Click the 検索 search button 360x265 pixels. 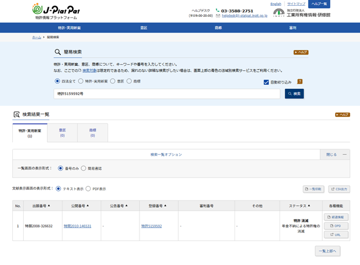click(x=294, y=94)
